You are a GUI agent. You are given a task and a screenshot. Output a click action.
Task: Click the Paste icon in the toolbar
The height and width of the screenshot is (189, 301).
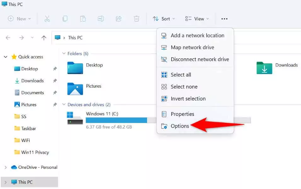coord(83,19)
